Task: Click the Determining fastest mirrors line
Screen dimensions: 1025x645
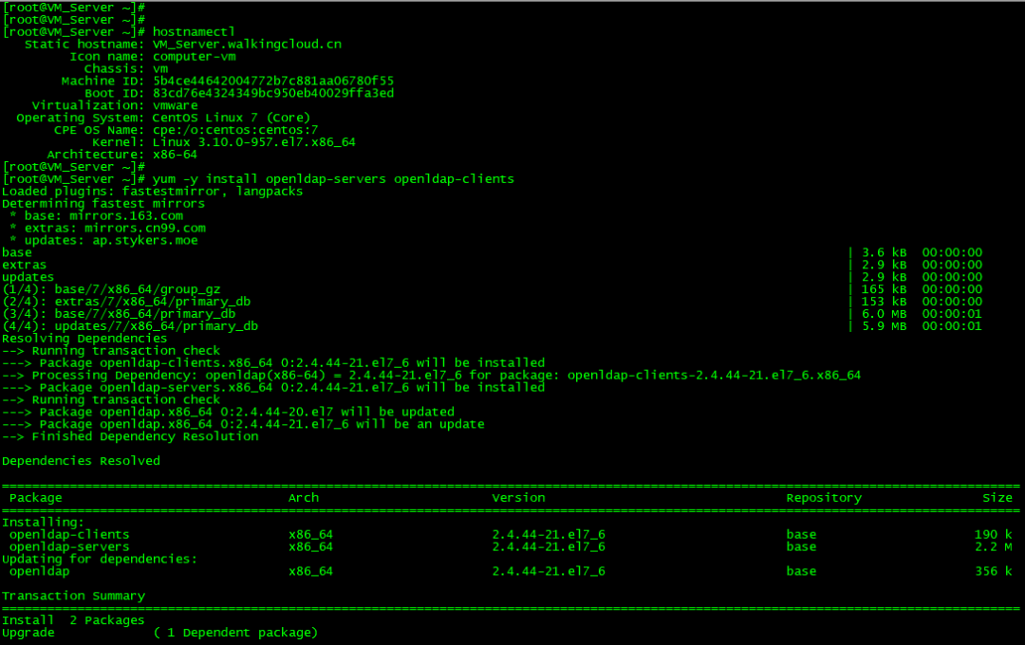Action: click(103, 204)
